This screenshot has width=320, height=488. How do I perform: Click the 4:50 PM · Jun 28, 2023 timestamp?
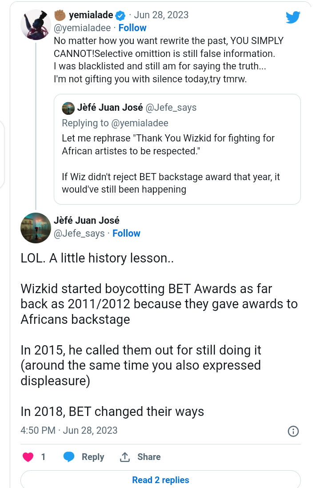(x=69, y=430)
